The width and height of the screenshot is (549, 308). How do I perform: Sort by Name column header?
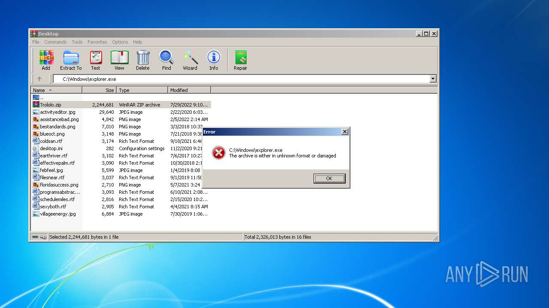[56, 90]
